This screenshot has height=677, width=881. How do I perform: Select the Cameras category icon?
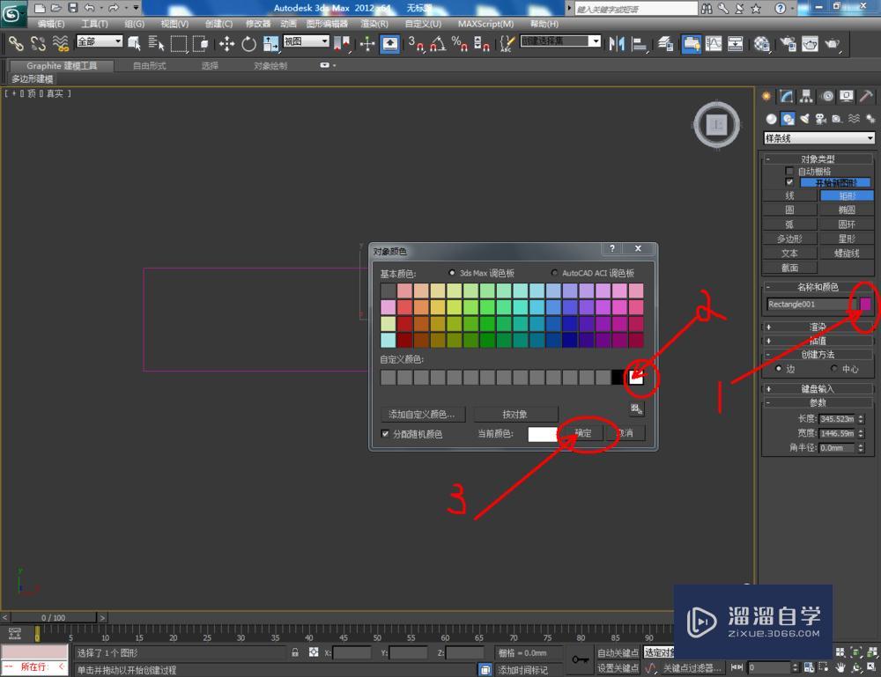click(821, 119)
